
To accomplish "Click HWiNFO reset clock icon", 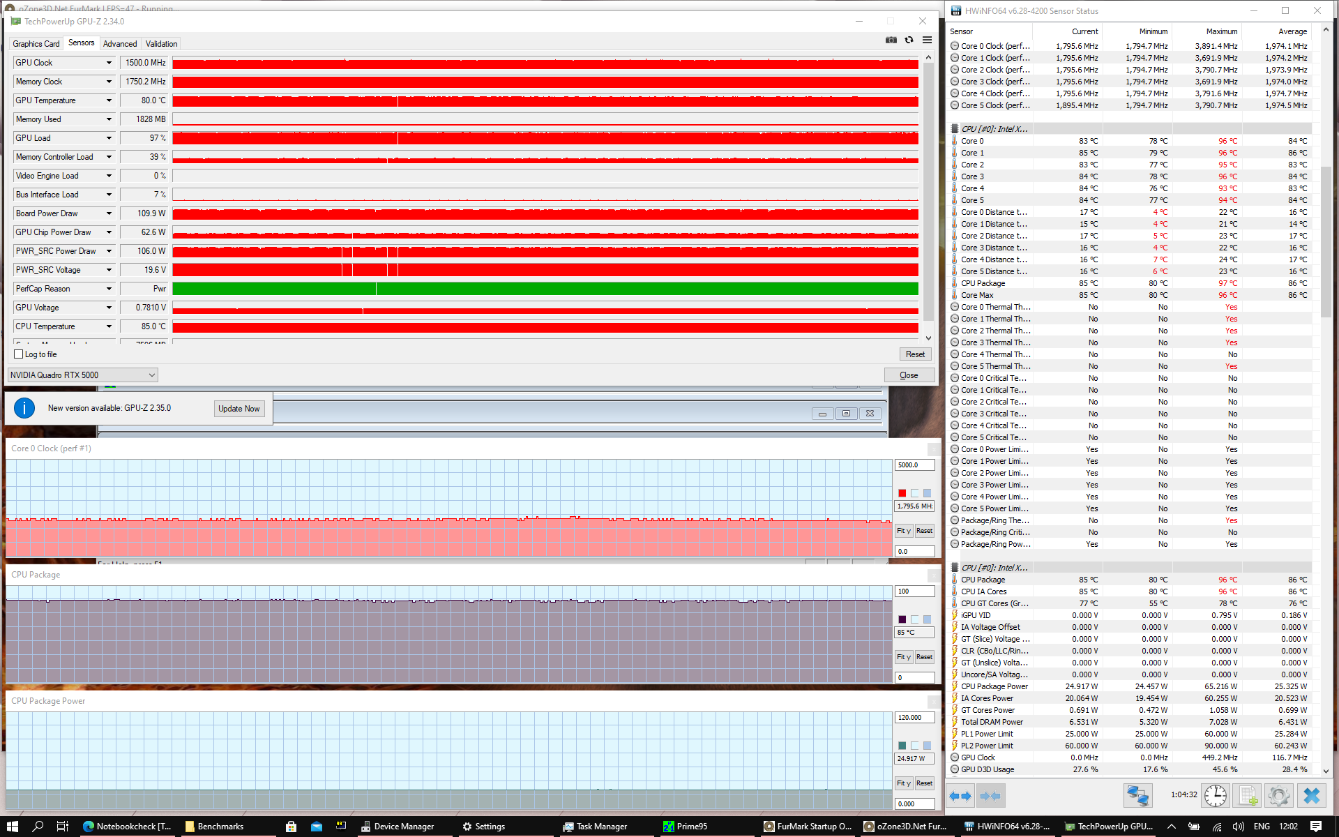I will [1215, 795].
